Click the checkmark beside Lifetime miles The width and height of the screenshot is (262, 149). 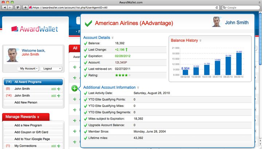coord(86,138)
